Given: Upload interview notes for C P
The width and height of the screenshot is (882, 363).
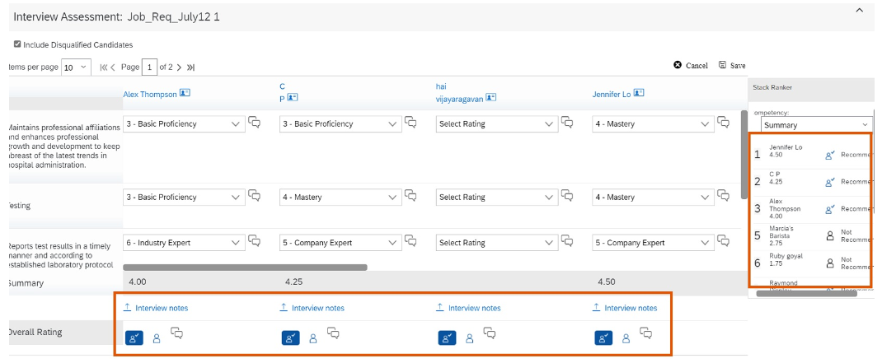Looking at the screenshot, I should pyautogui.click(x=312, y=308).
